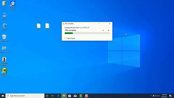Select the This PC desktop icon
The width and height of the screenshot is (174, 98).
click(x=4, y=16)
